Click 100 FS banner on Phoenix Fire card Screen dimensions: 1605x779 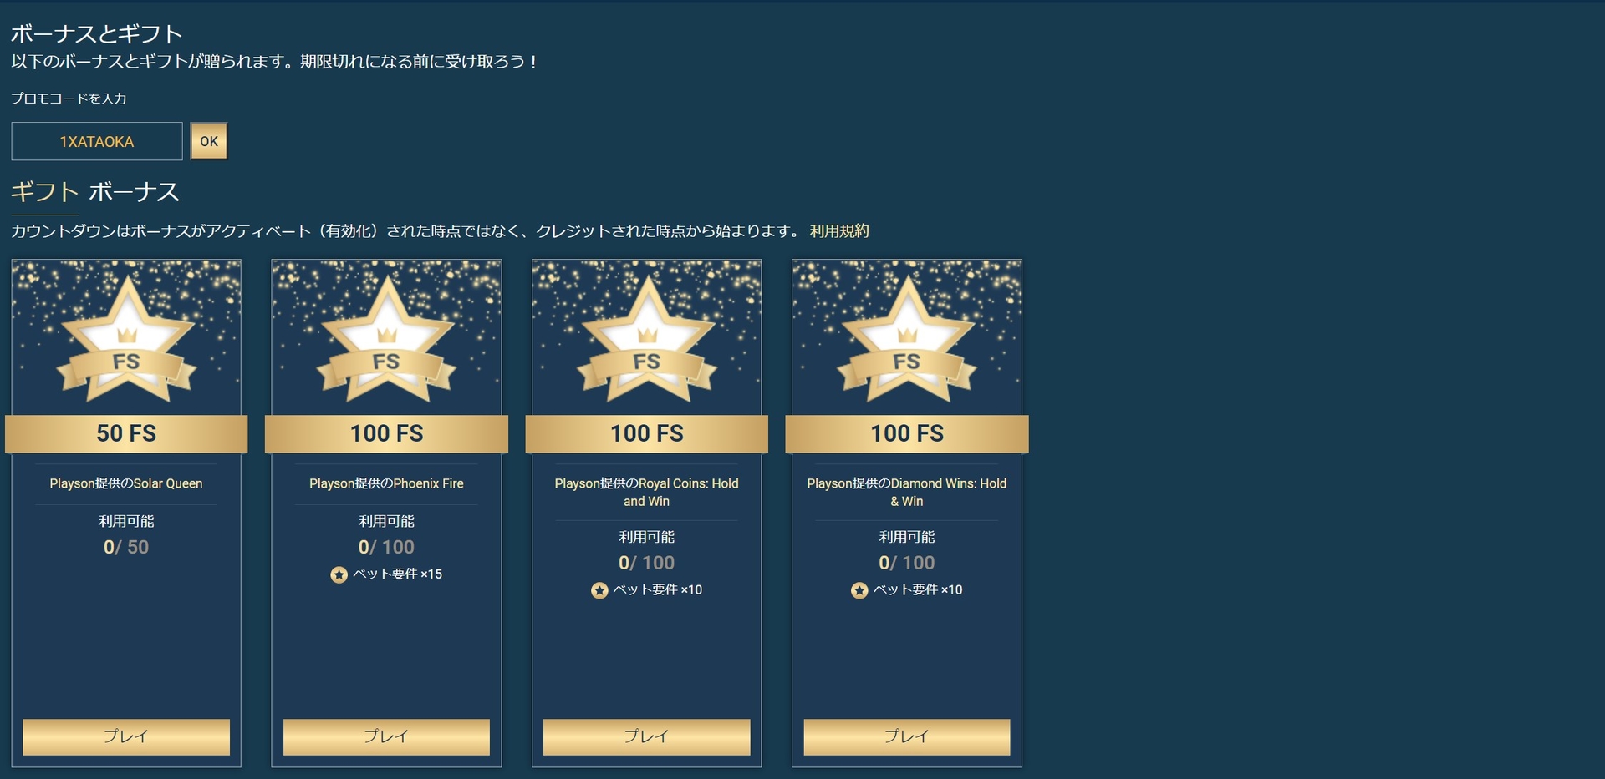pos(386,433)
